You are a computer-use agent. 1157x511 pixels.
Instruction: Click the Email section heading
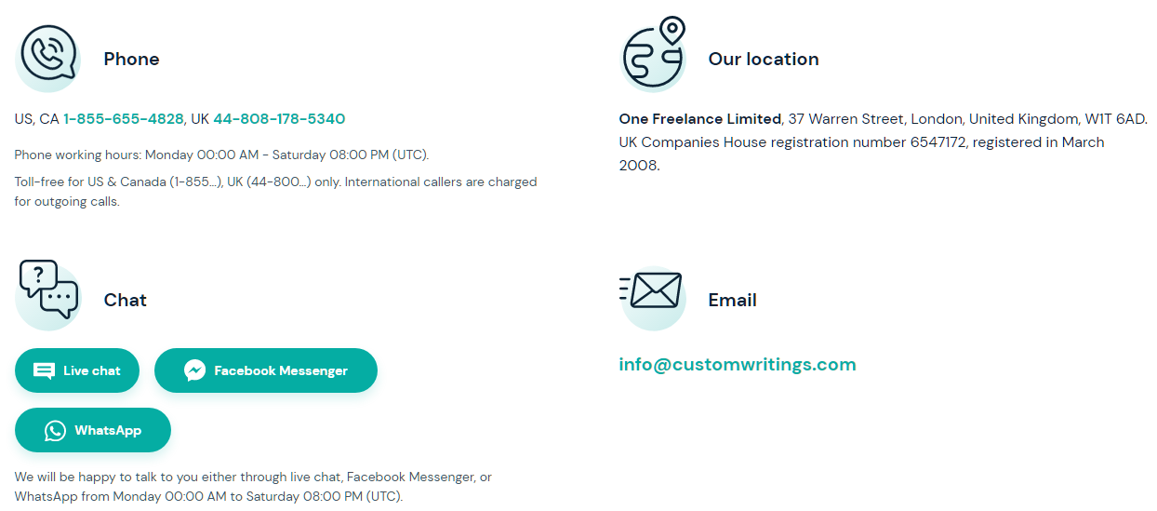coord(733,300)
